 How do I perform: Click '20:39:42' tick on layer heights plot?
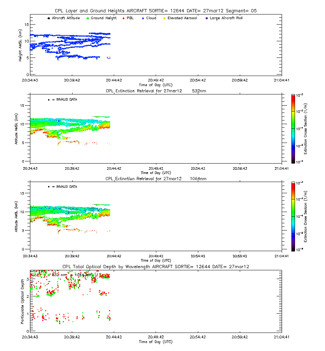[x=72, y=80]
